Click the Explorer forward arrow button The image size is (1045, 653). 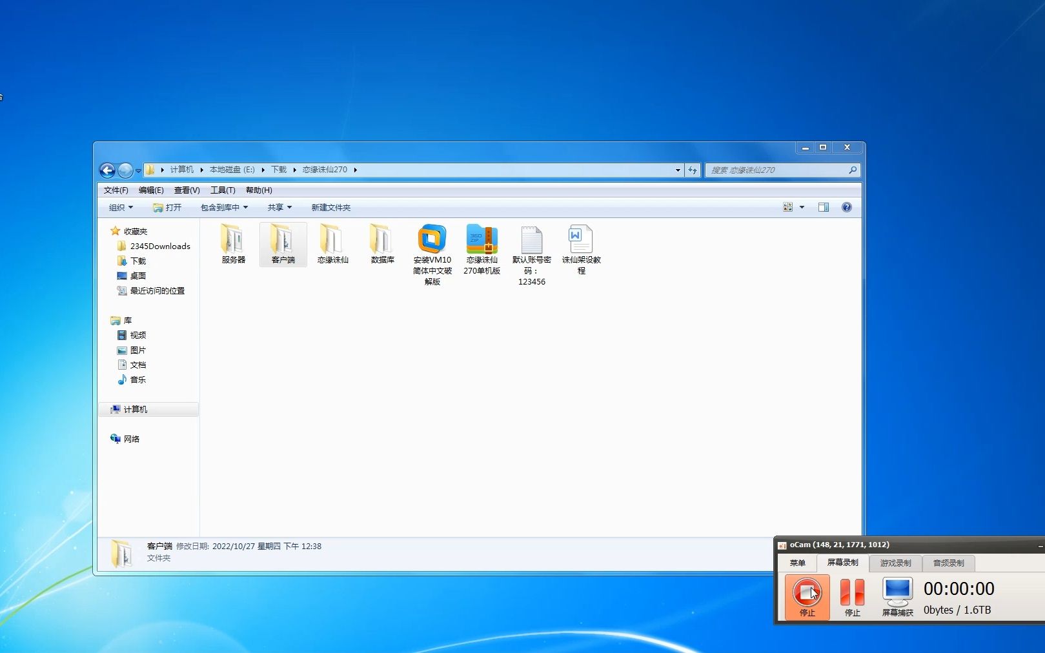point(125,170)
